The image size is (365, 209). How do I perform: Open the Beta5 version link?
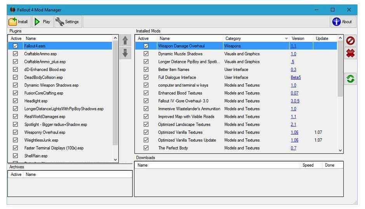[295, 77]
